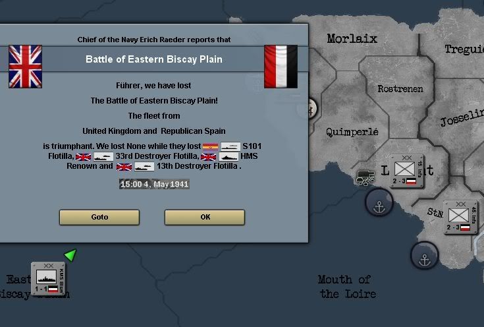The height and width of the screenshot is (327, 484).
Task: Click the date 15:00 4, May 1941
Action: (x=154, y=184)
